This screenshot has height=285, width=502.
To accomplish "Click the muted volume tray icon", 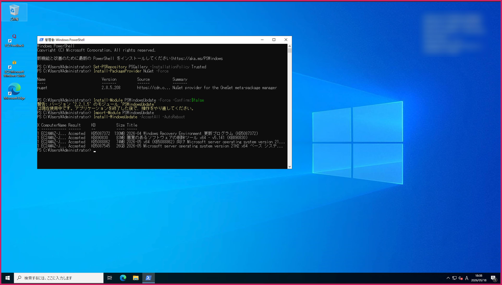I will click(461, 278).
